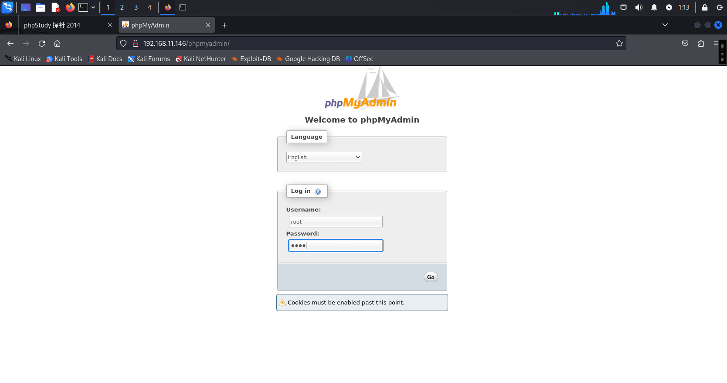The image size is (727, 383).
Task: Open the Kali Forums bookmark
Action: tap(149, 59)
